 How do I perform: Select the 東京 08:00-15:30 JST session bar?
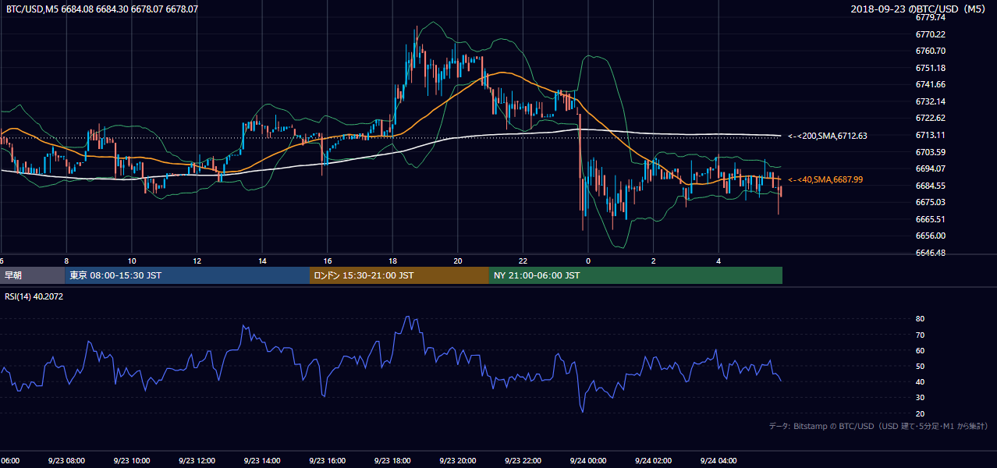187,275
